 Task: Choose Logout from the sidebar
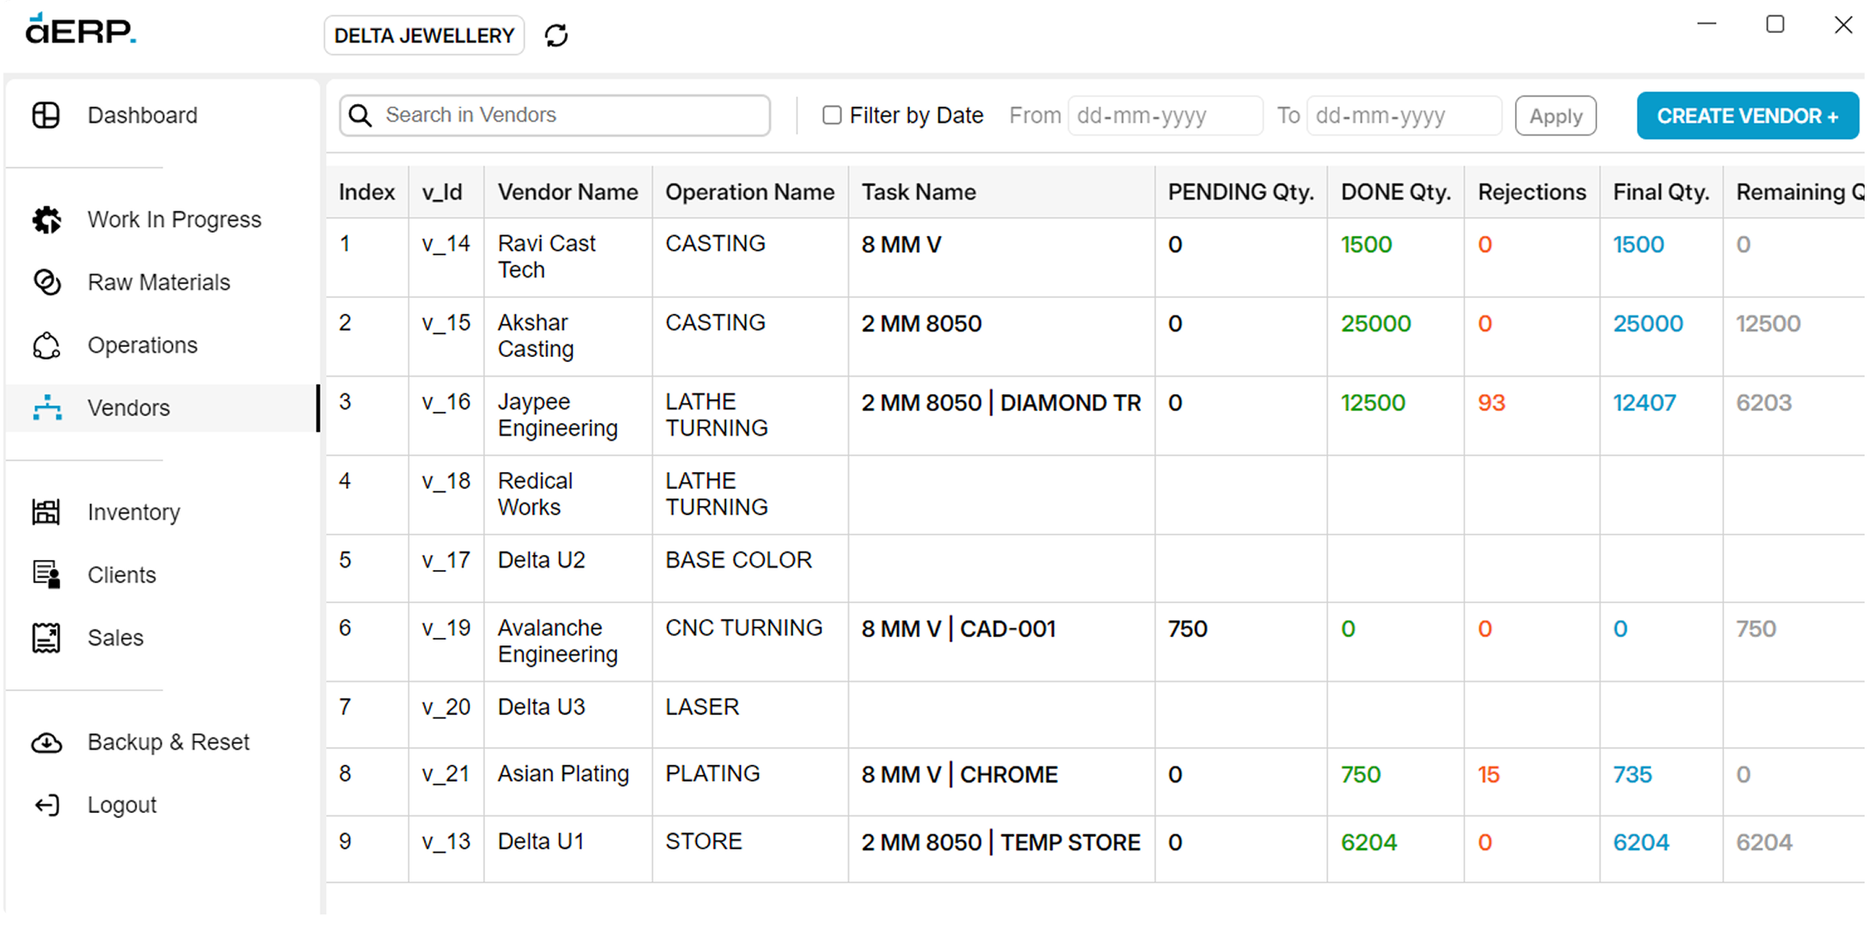(x=161, y=805)
